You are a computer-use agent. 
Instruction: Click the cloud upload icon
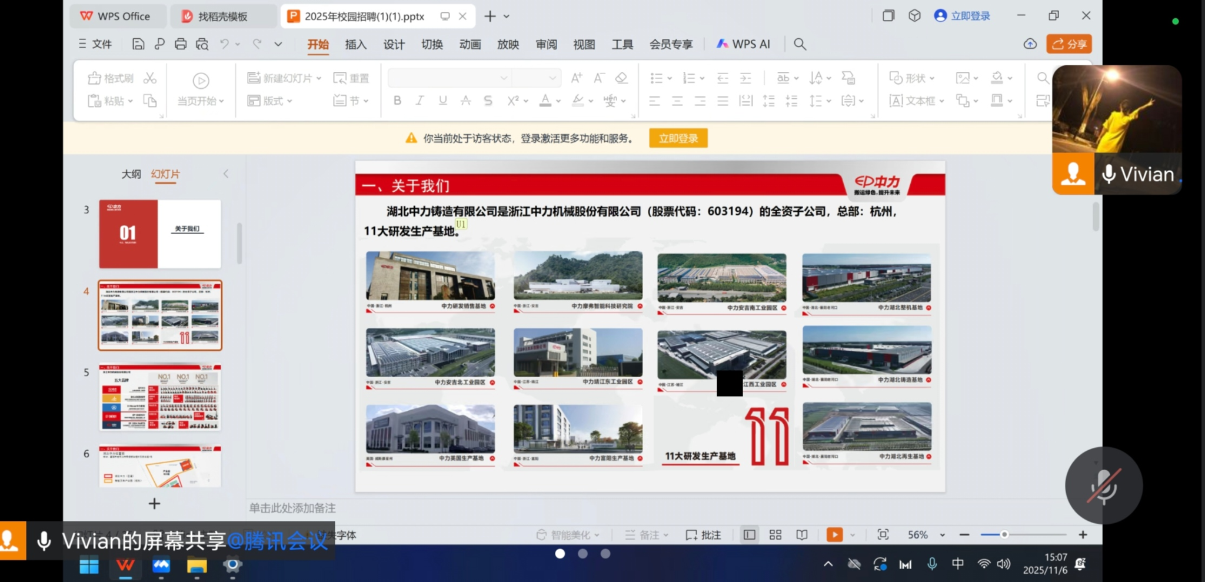(x=1030, y=44)
